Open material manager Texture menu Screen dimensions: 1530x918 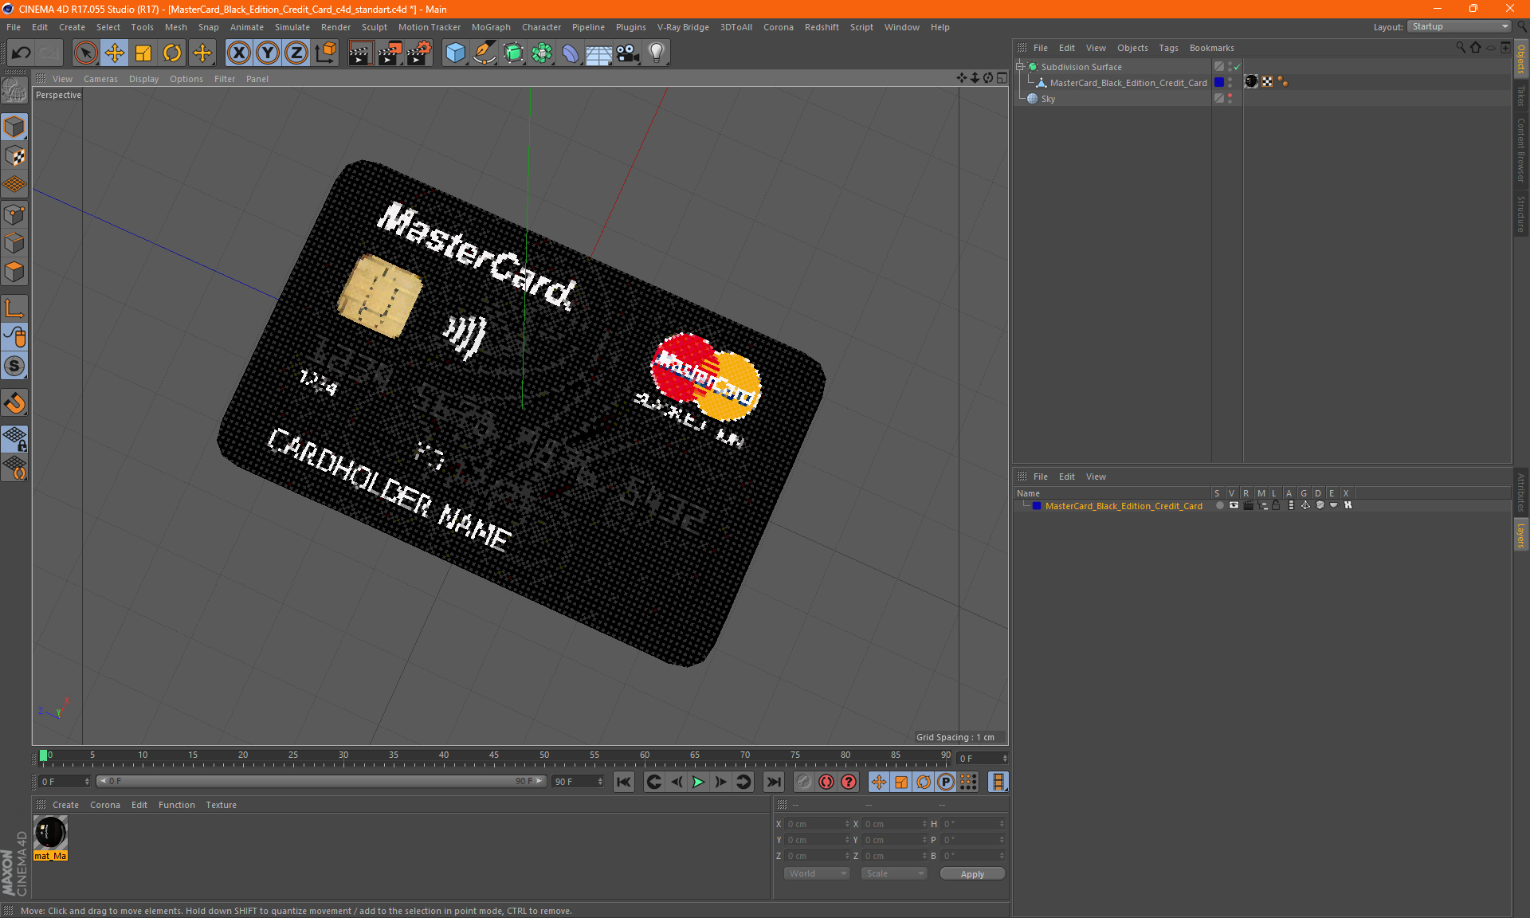tap(221, 805)
